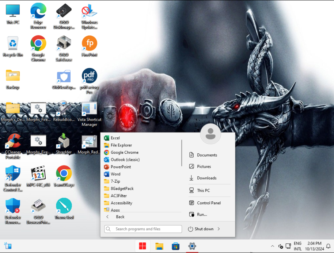Open RebuildIconCache desktop shortcut
Screen dimensions: 334x253
(64, 111)
